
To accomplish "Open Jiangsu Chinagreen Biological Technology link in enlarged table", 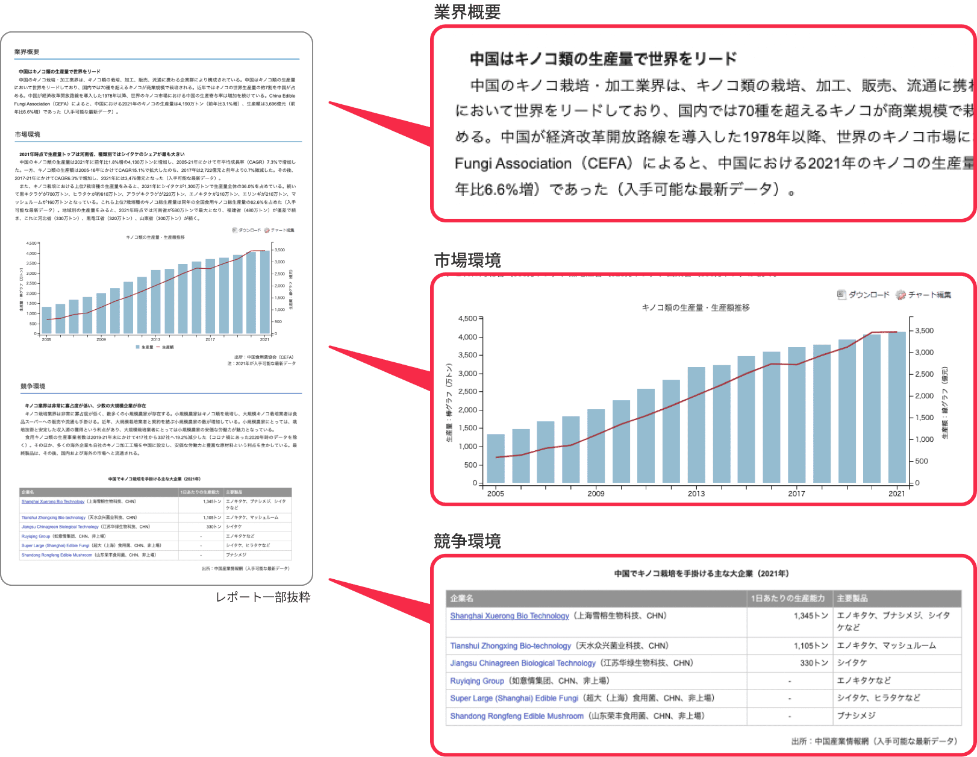I will click(523, 663).
